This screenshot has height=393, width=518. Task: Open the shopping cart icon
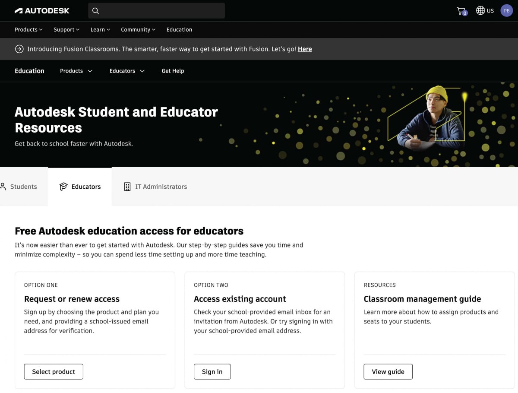click(461, 11)
